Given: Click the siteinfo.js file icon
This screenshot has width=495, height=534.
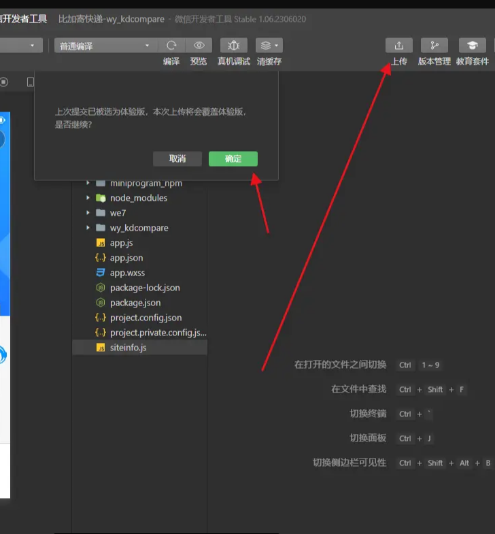Looking at the screenshot, I should pos(101,348).
